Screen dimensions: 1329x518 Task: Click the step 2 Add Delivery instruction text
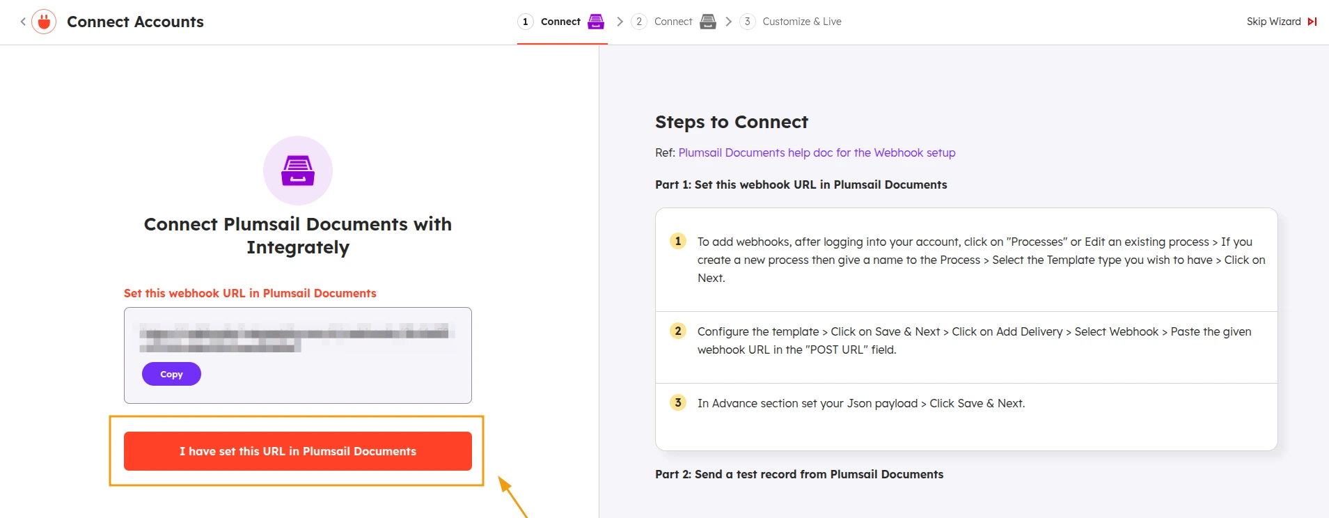(975, 340)
